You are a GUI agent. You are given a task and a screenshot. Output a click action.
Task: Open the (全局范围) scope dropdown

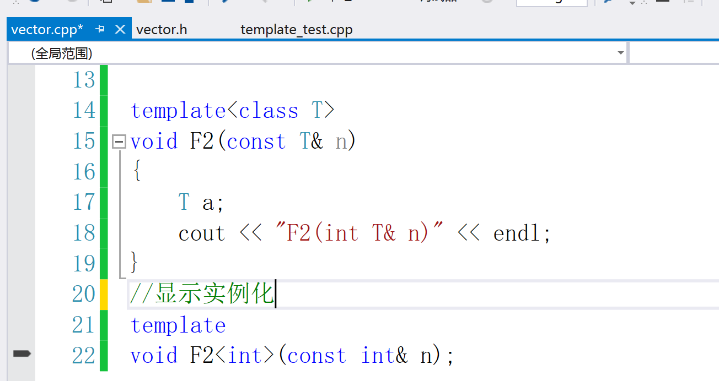pyautogui.click(x=318, y=53)
